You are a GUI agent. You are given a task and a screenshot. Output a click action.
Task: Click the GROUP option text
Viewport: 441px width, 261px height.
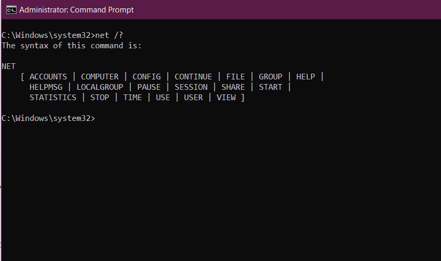270,77
